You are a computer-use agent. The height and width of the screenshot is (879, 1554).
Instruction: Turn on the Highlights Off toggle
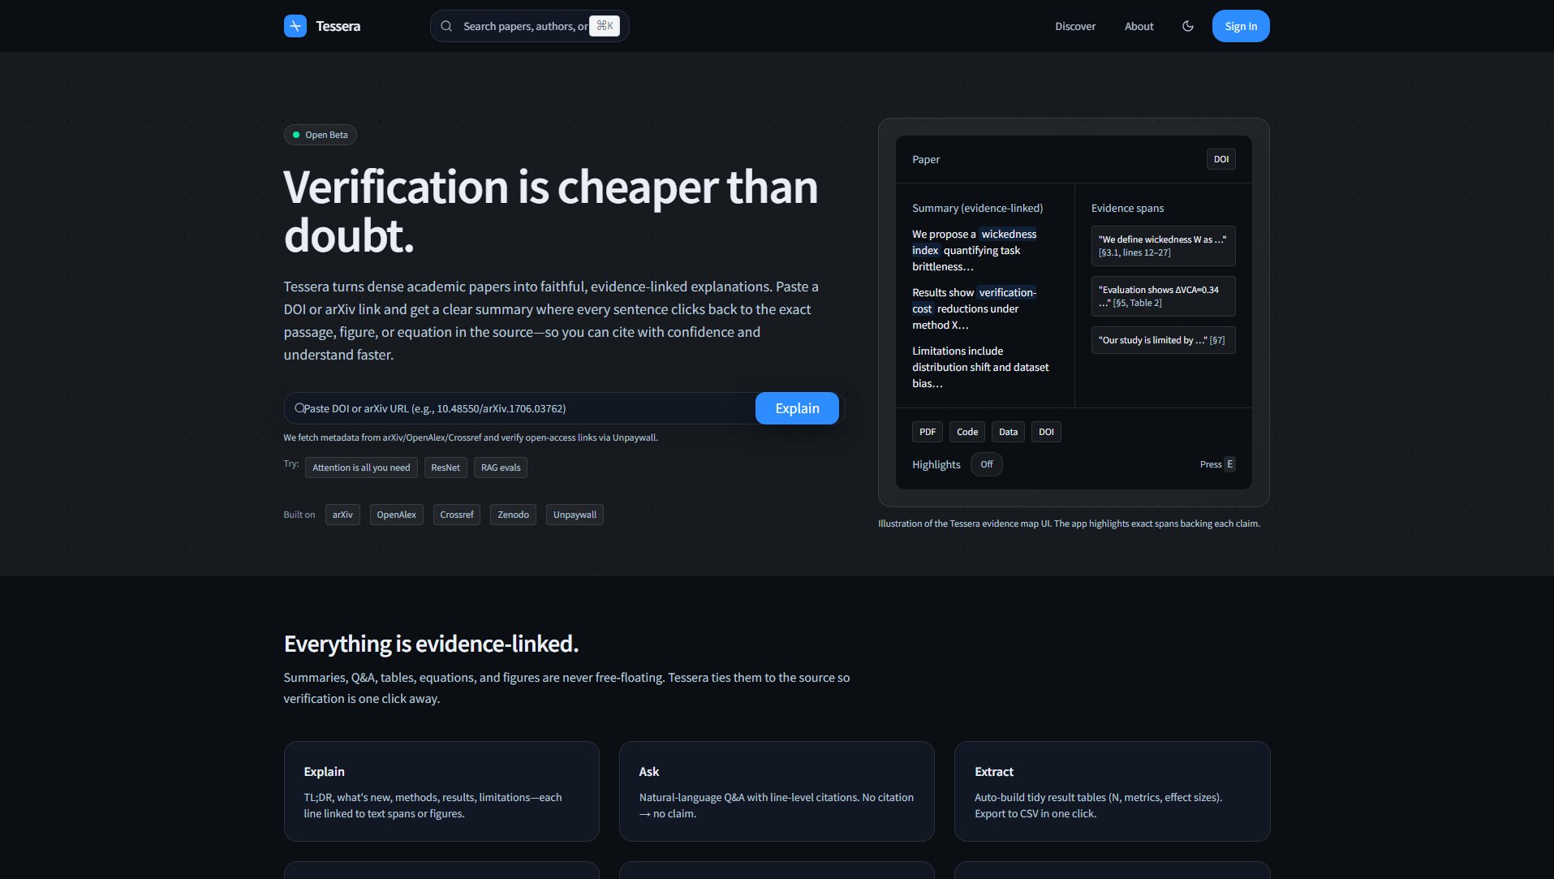(x=986, y=464)
